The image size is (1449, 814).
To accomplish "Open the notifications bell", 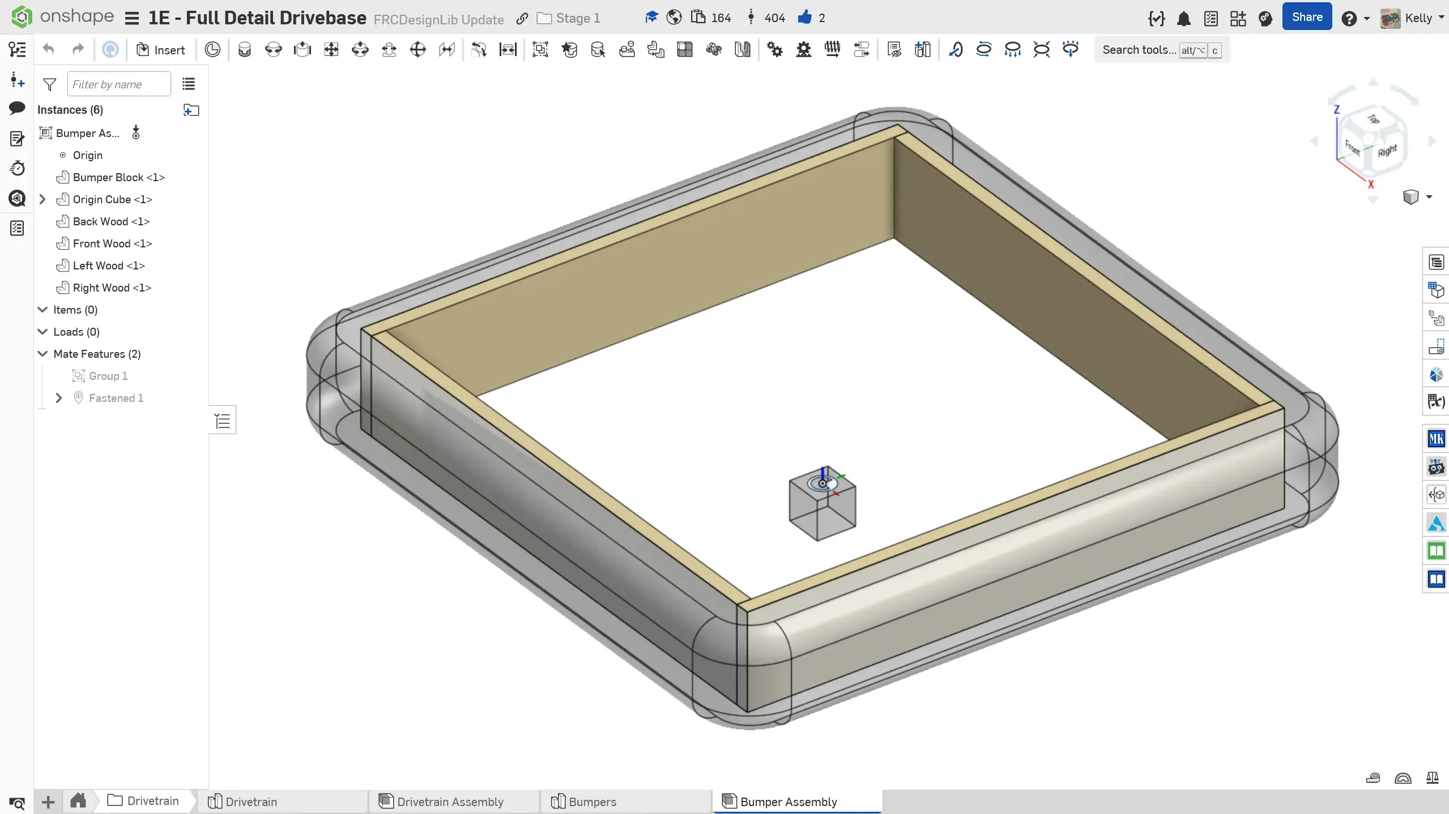I will [1183, 19].
